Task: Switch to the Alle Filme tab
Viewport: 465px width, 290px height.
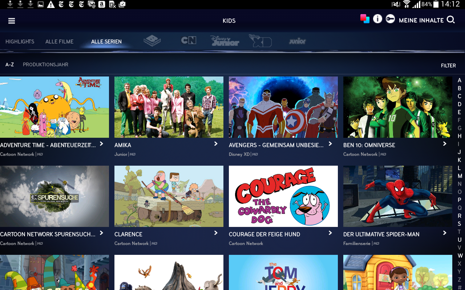Action: coord(59,42)
